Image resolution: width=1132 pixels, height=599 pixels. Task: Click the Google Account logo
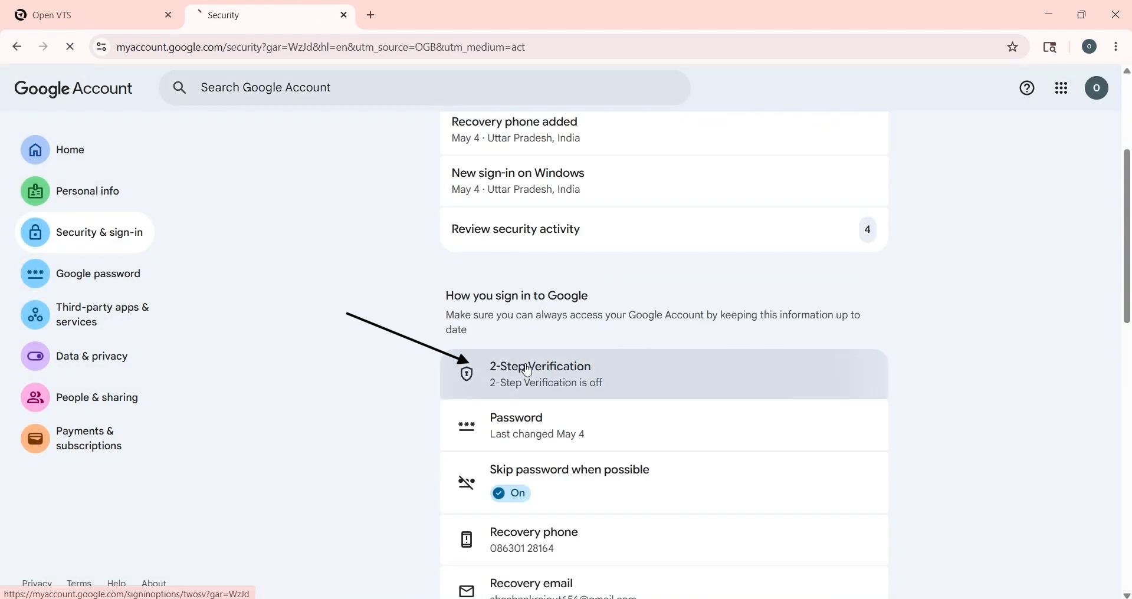click(x=74, y=88)
